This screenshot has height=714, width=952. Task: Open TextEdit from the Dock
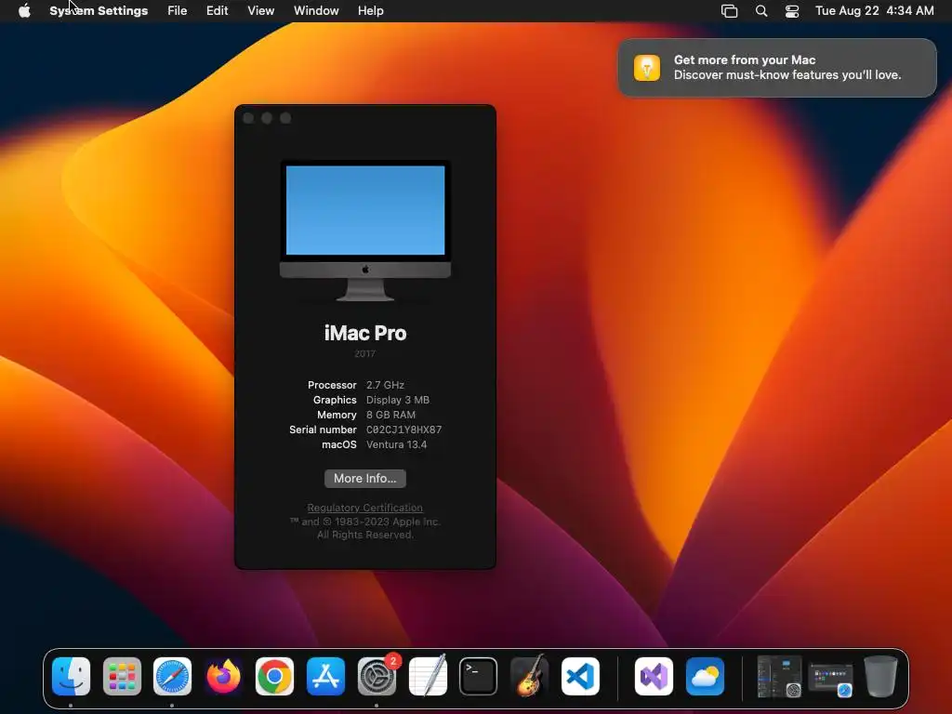[x=428, y=677]
